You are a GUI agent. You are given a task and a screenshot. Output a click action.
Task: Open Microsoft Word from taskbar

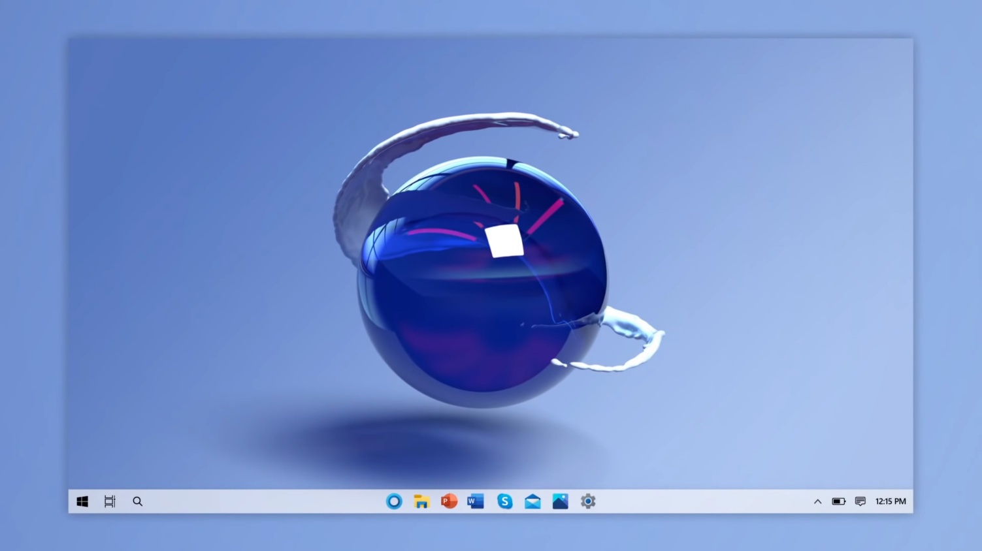tap(476, 501)
